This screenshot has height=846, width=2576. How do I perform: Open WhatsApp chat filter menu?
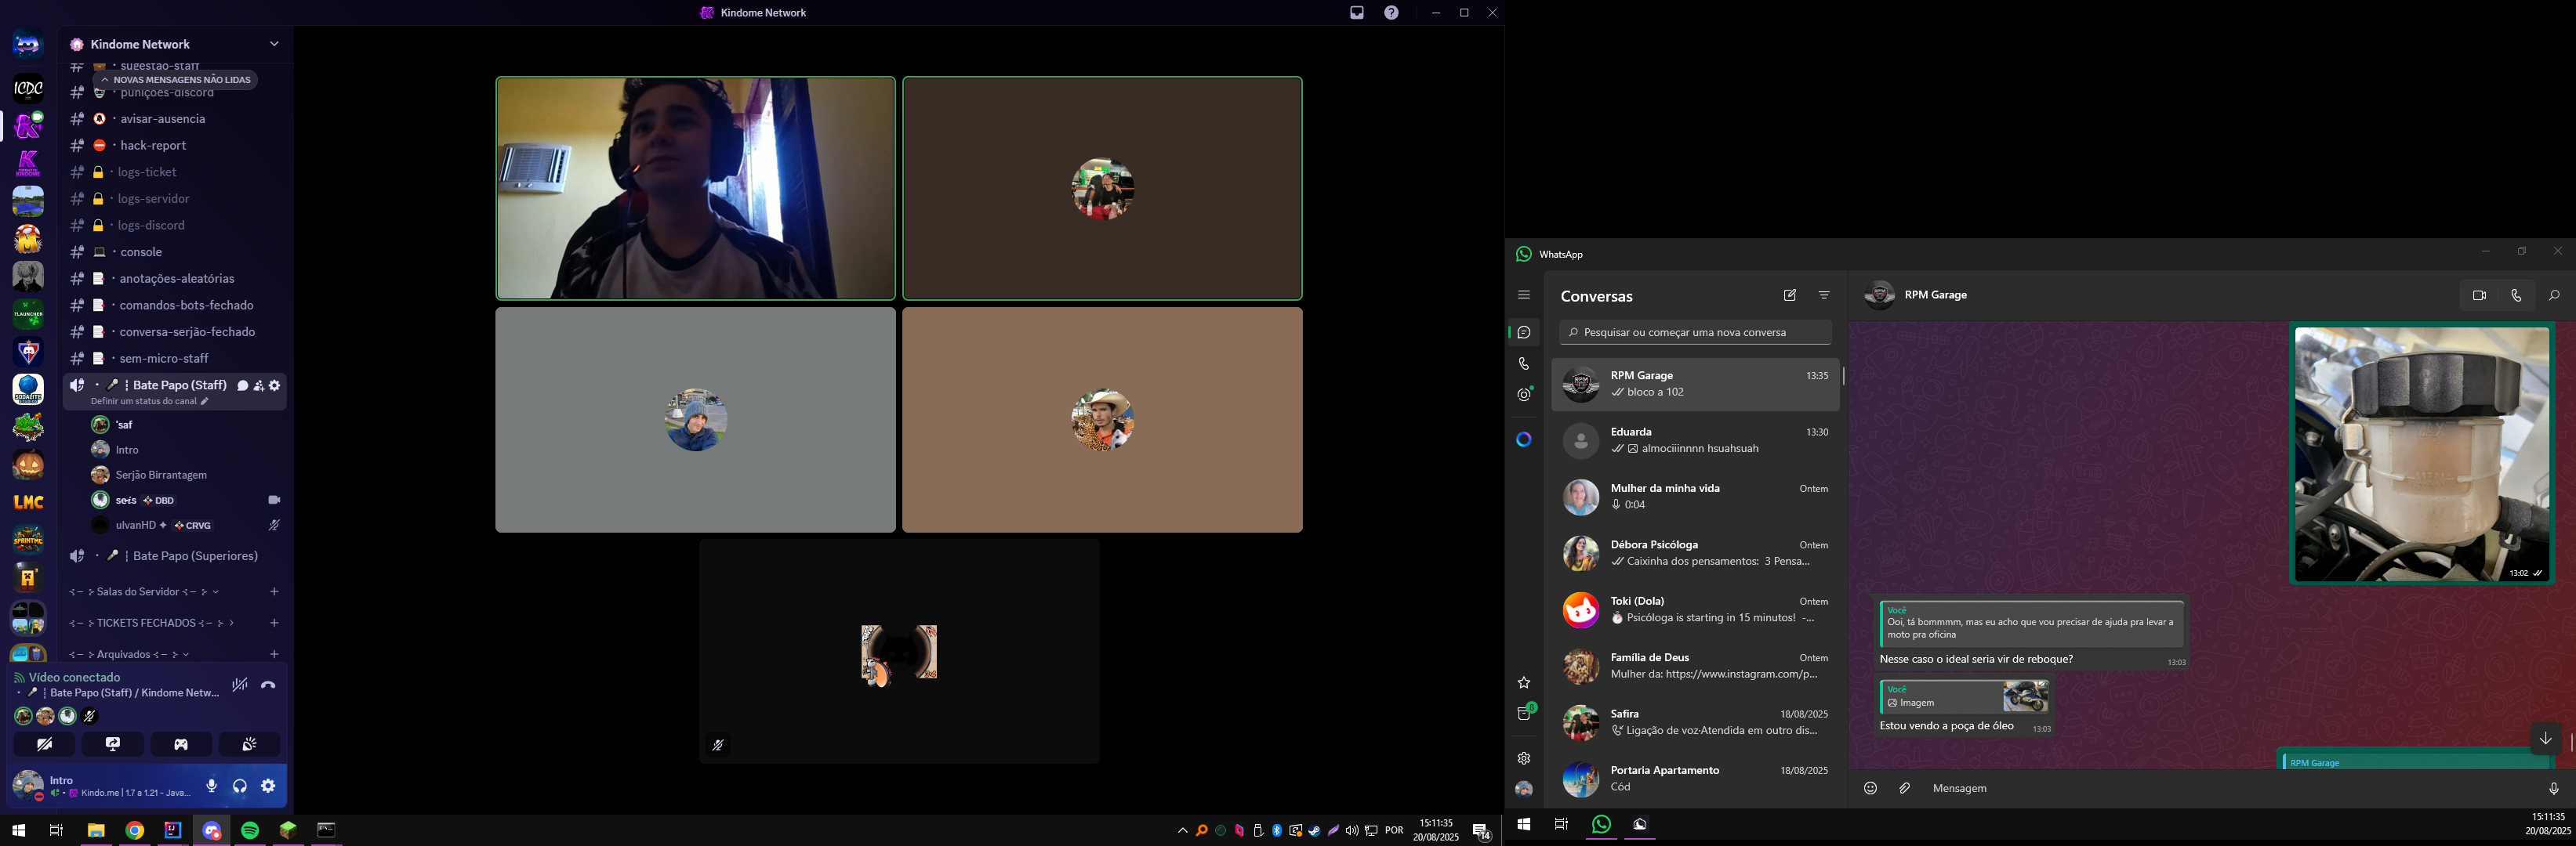point(1824,295)
